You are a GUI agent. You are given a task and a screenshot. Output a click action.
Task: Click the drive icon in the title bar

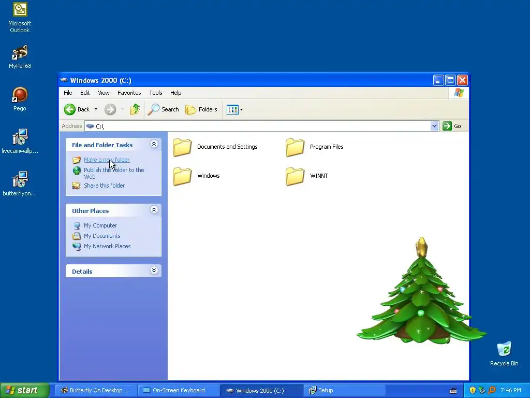pyautogui.click(x=64, y=80)
